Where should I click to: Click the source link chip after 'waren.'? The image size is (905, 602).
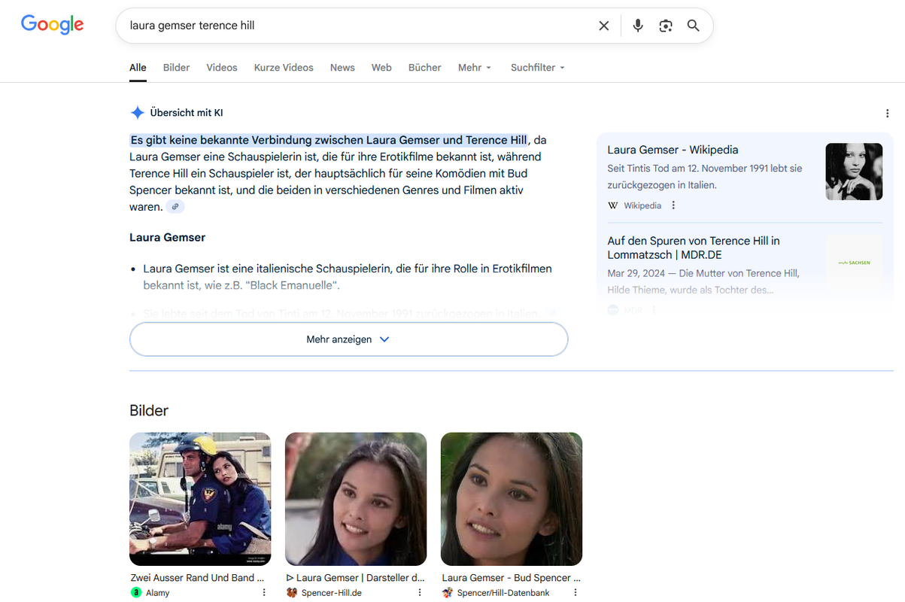[x=175, y=207]
